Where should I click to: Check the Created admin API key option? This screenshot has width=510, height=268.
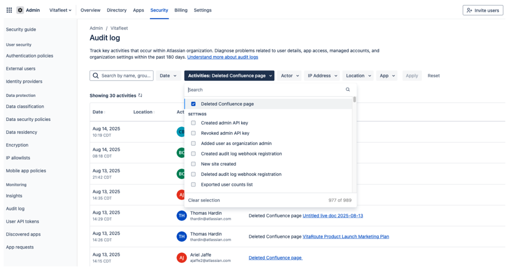pos(194,123)
